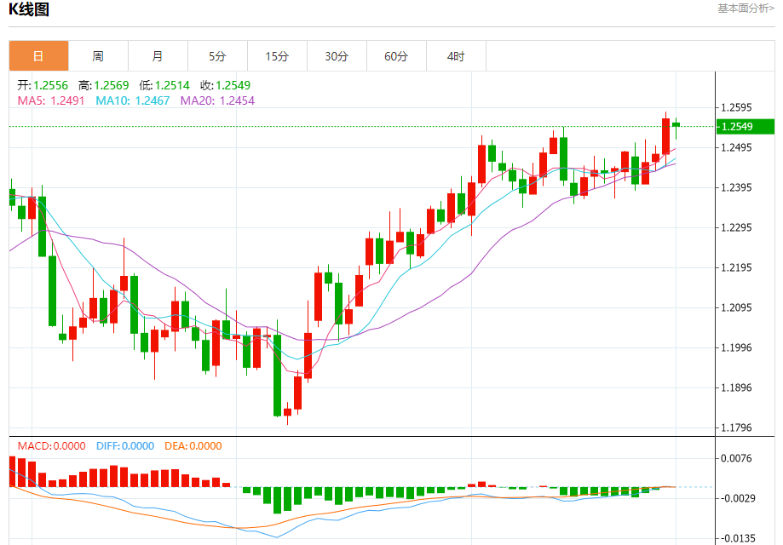Open the 15分 timeframe tab
Image resolution: width=783 pixels, height=545 pixels.
277,56
